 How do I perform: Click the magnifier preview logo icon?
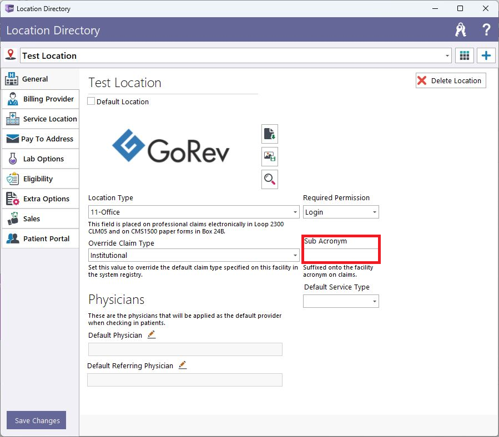[270, 179]
